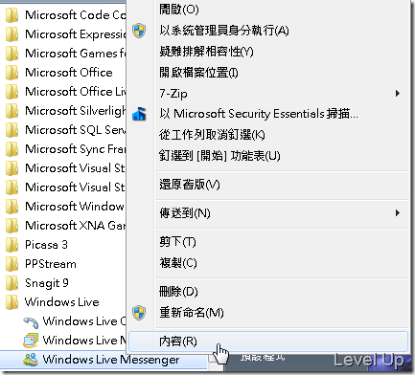This screenshot has width=415, height=375.
Task: Open the Microsoft Silverlight folder label
Action: point(76,111)
